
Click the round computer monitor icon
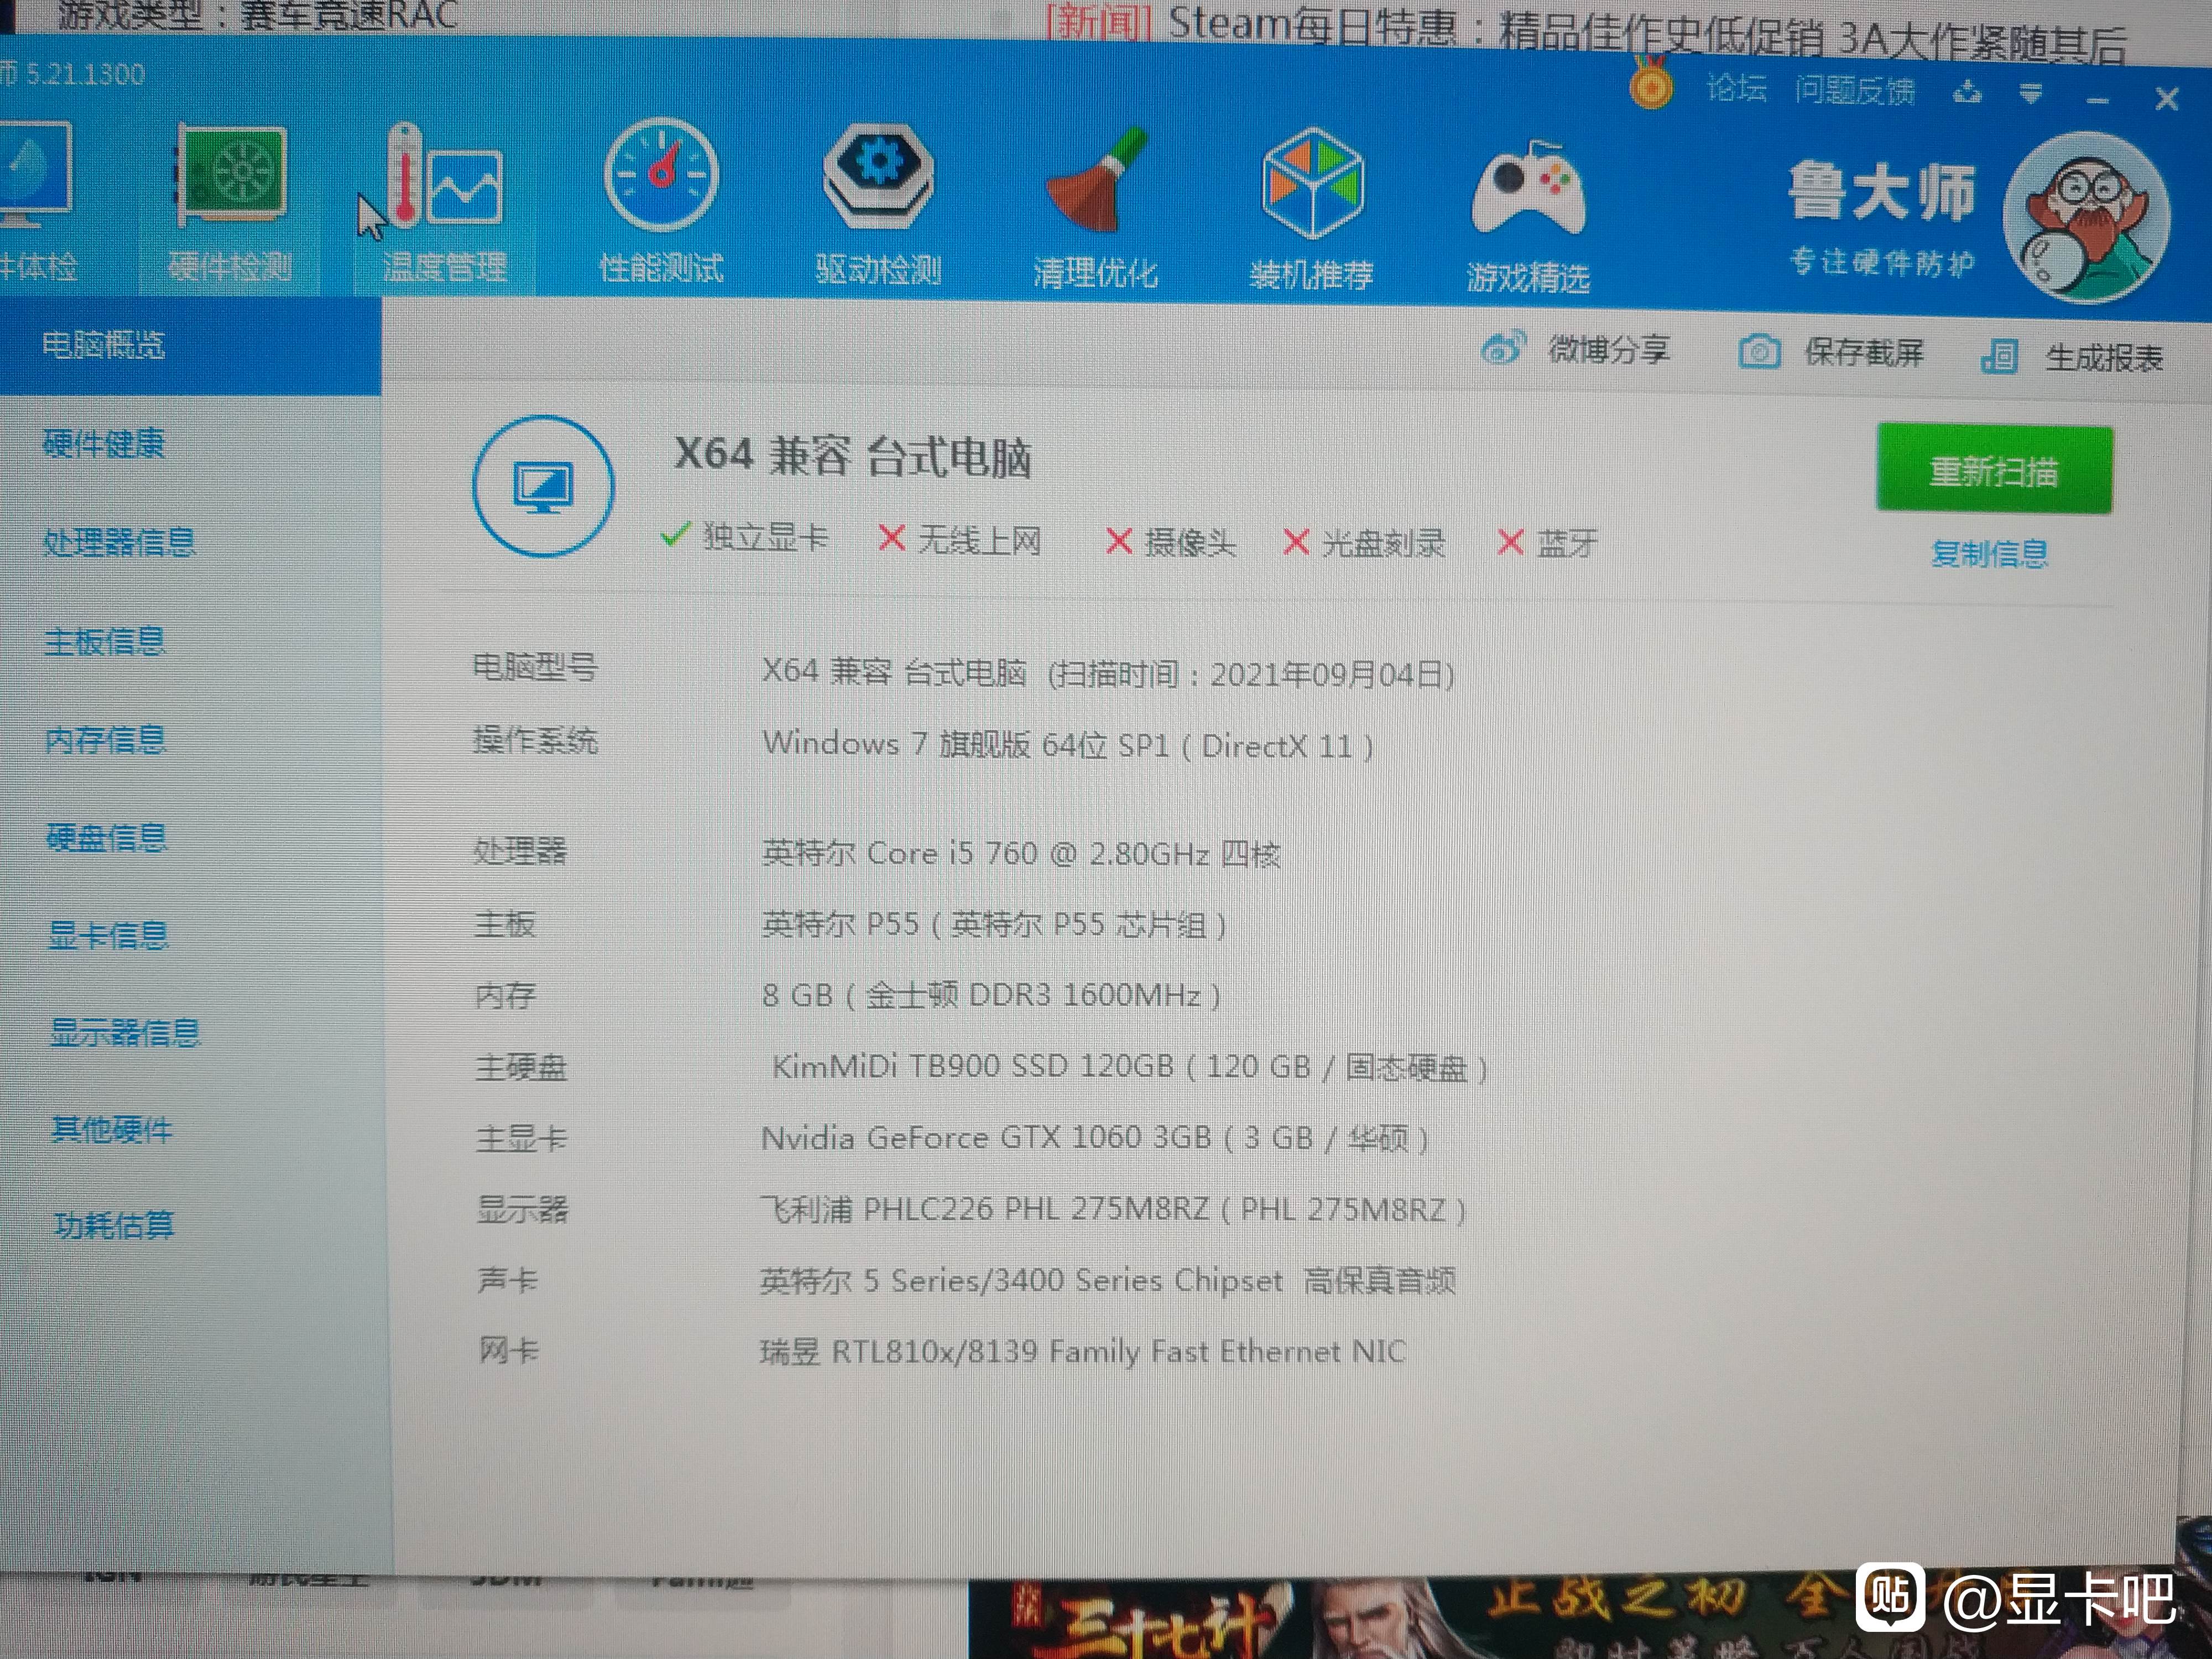(x=543, y=486)
